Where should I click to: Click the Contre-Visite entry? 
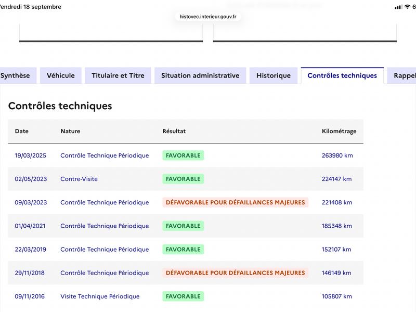coord(79,179)
